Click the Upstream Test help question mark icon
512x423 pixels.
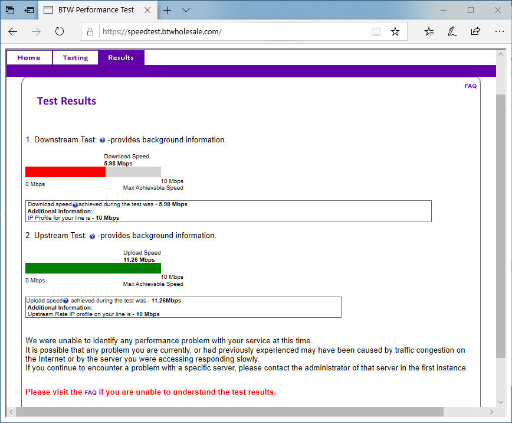pyautogui.click(x=91, y=235)
